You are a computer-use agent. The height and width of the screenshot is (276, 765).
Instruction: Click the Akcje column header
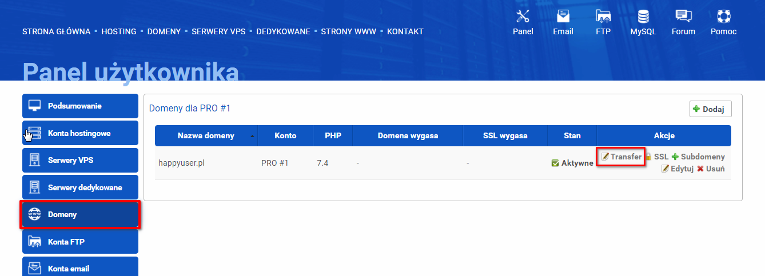tap(664, 135)
